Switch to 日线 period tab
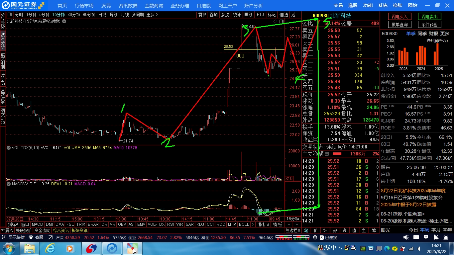 [x=102, y=15]
